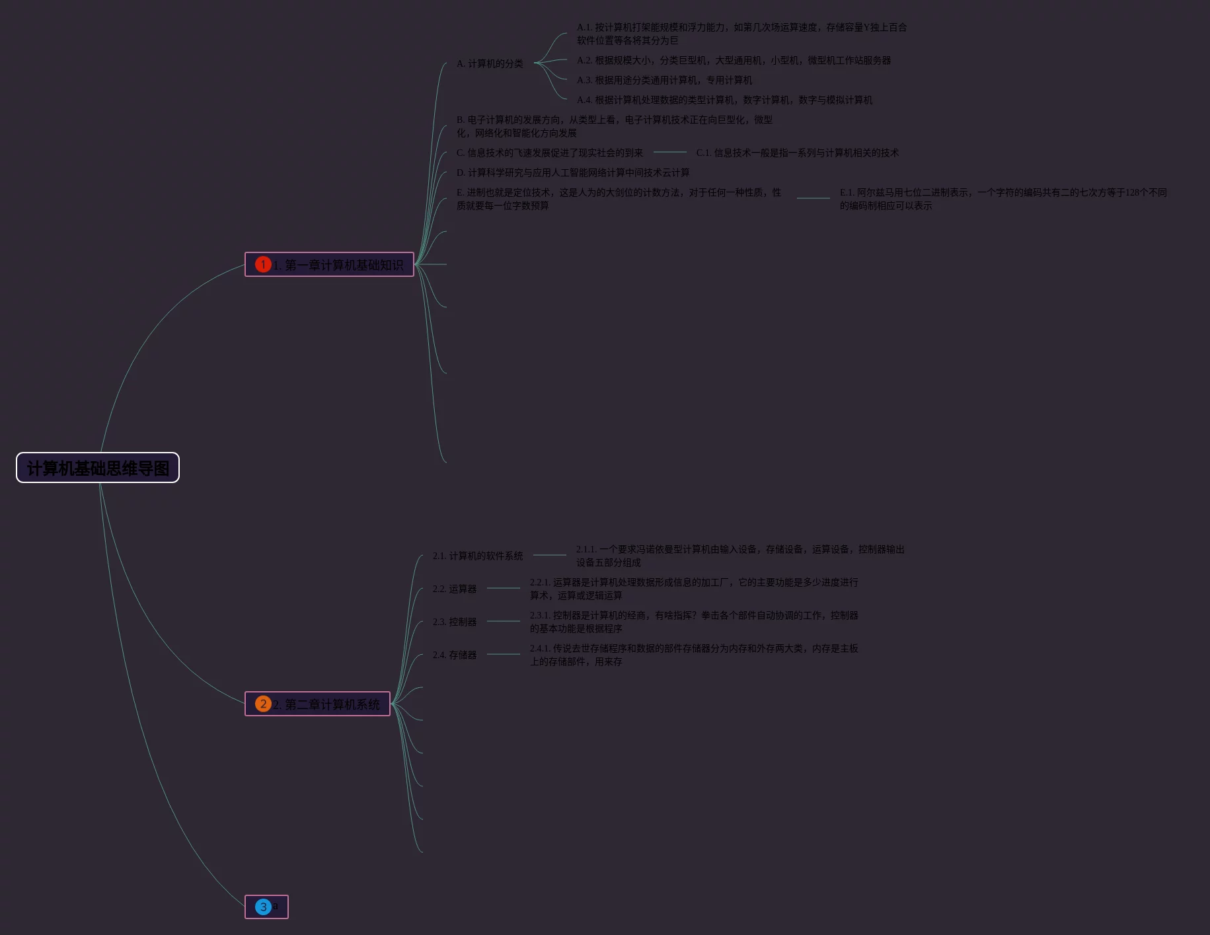Select node B about 电子计算机的发展方向
This screenshot has height=935, width=1210.
[614, 126]
